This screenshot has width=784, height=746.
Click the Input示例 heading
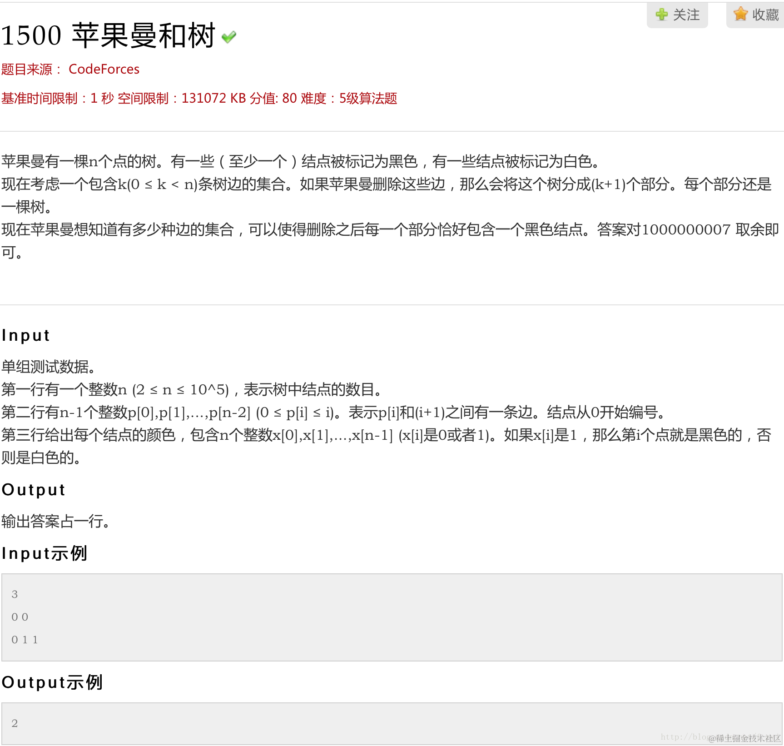pyautogui.click(x=45, y=553)
